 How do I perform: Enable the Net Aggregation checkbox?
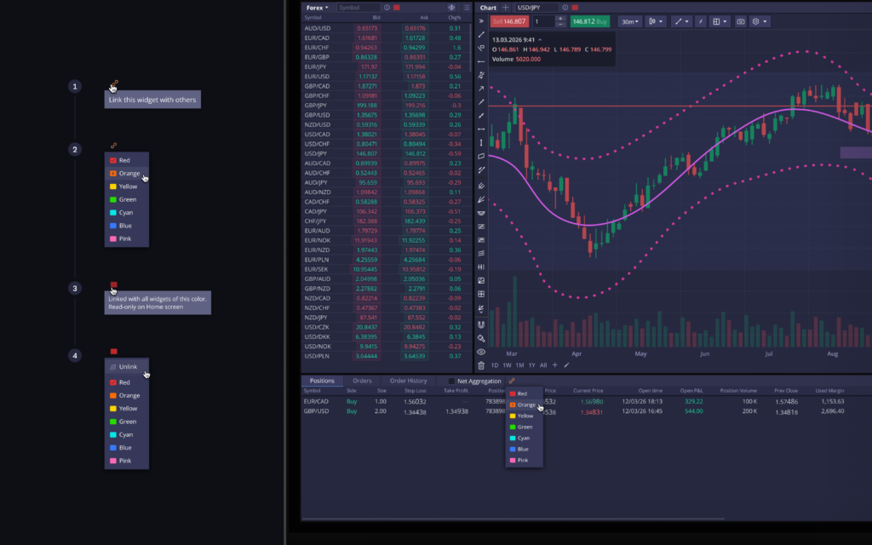(x=450, y=381)
